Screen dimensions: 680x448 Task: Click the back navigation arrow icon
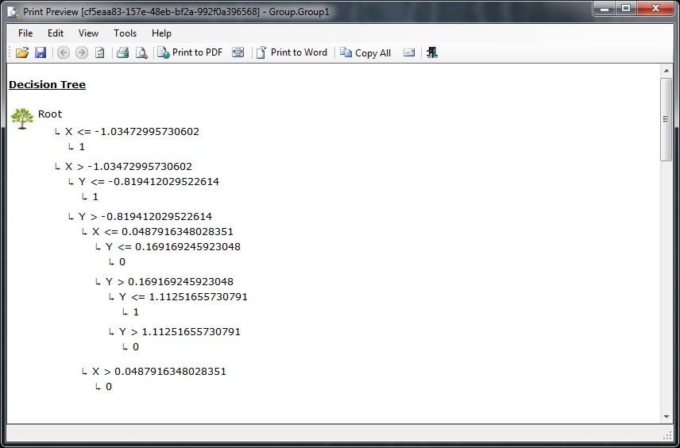[x=63, y=53]
